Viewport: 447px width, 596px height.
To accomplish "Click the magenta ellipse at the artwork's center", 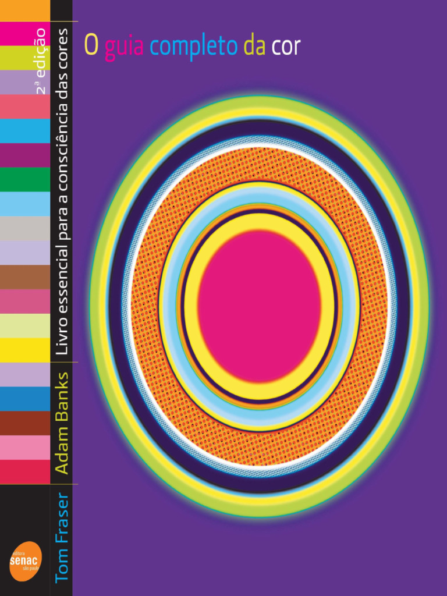I will coord(259,306).
